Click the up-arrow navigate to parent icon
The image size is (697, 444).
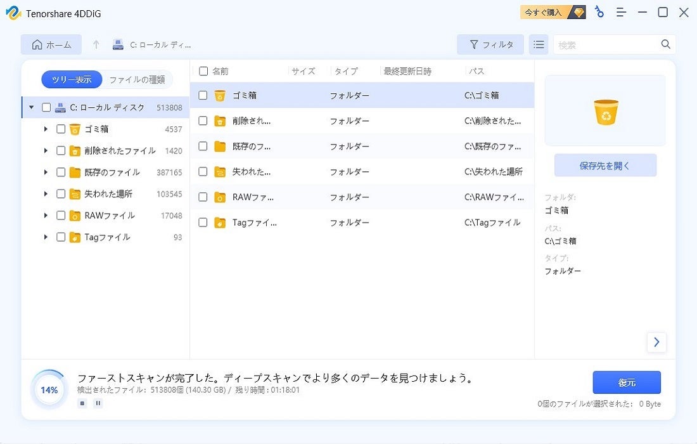96,44
